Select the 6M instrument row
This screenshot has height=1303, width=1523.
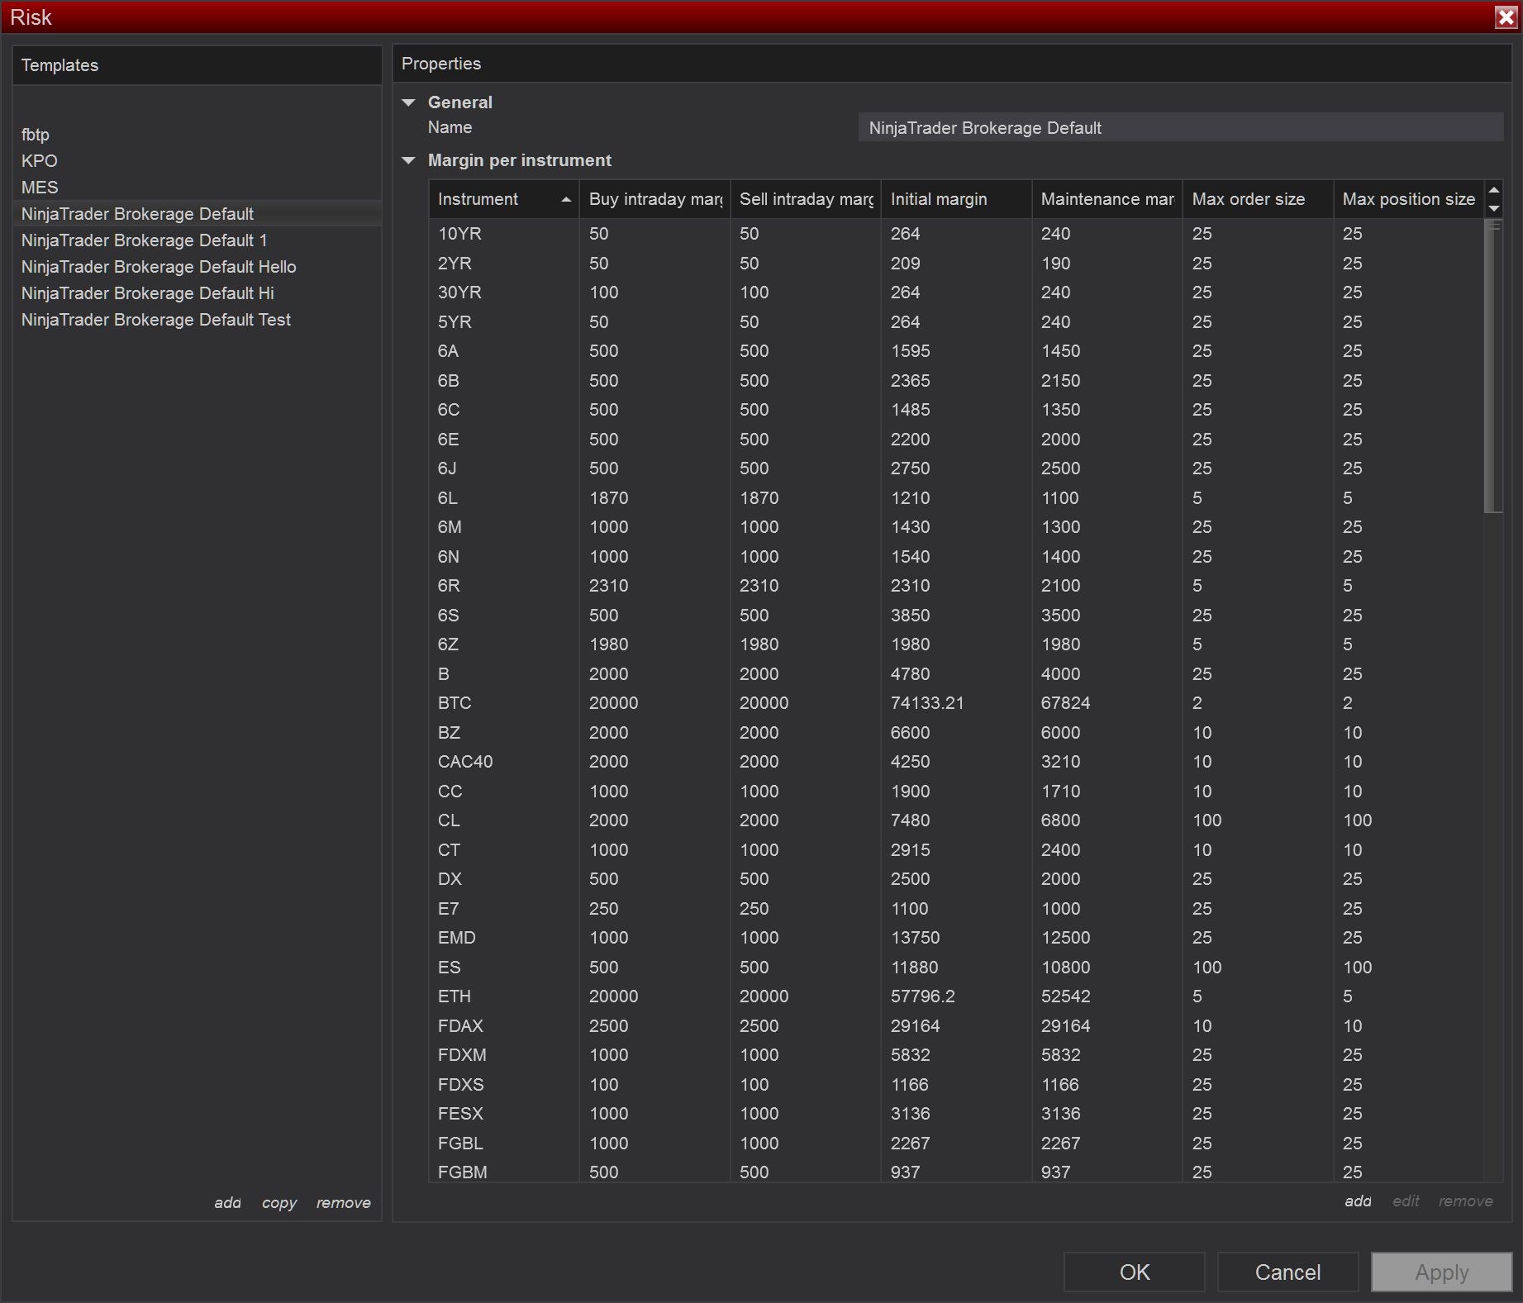[956, 527]
